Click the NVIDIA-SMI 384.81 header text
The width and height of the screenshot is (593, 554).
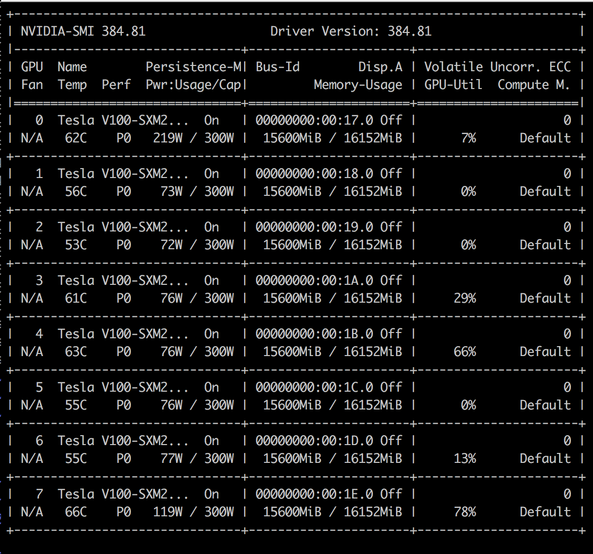83,31
